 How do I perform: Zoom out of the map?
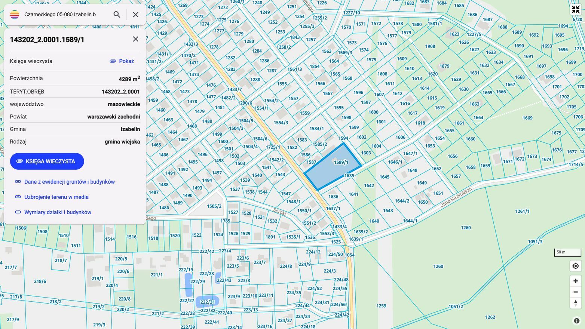pos(575,292)
